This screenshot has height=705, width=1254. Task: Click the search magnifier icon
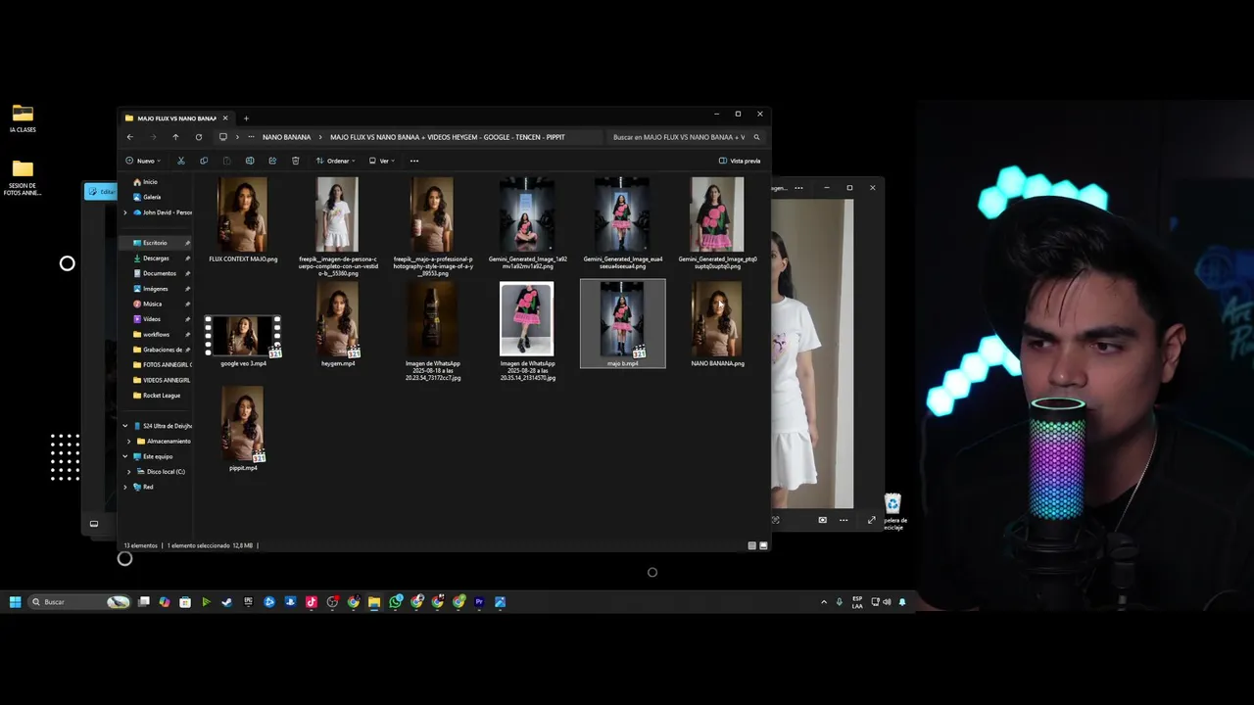pos(756,137)
